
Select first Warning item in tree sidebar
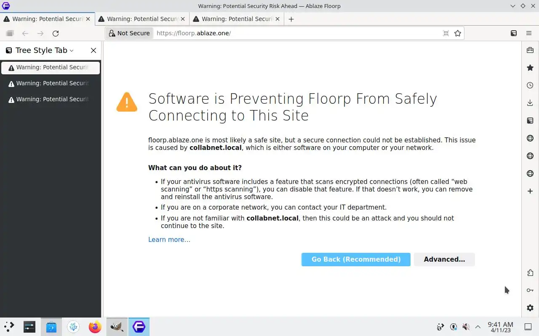[x=51, y=68]
